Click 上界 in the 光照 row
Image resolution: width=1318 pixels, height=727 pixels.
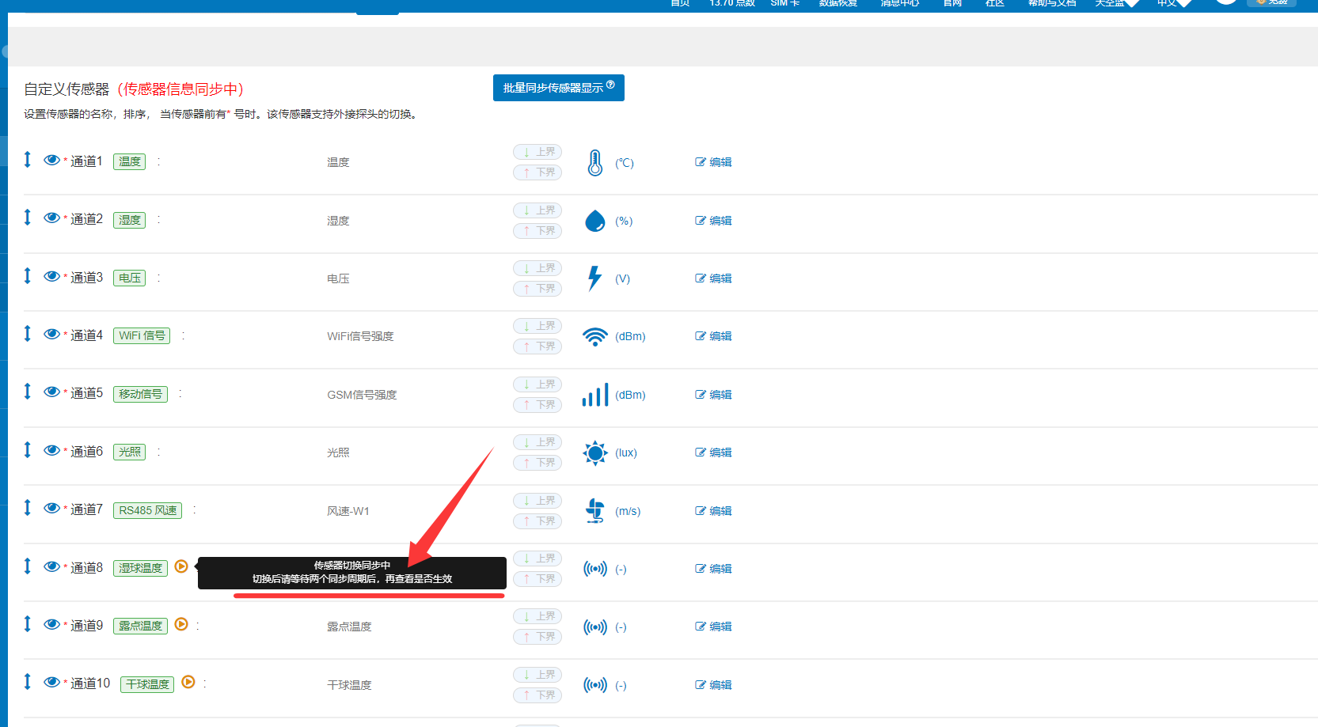pyautogui.click(x=537, y=442)
